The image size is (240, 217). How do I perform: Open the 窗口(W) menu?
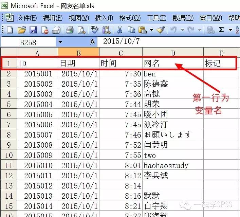(211, 18)
